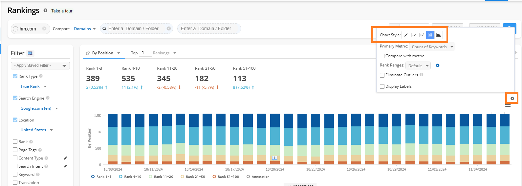Open the chart hamburger menu

coord(508,105)
